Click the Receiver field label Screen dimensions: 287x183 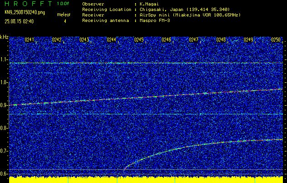93,15
